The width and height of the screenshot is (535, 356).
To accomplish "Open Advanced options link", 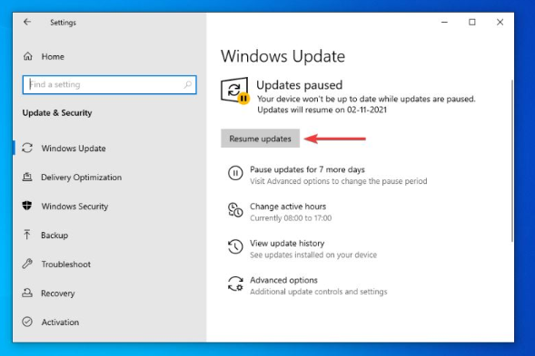I will click(x=283, y=280).
